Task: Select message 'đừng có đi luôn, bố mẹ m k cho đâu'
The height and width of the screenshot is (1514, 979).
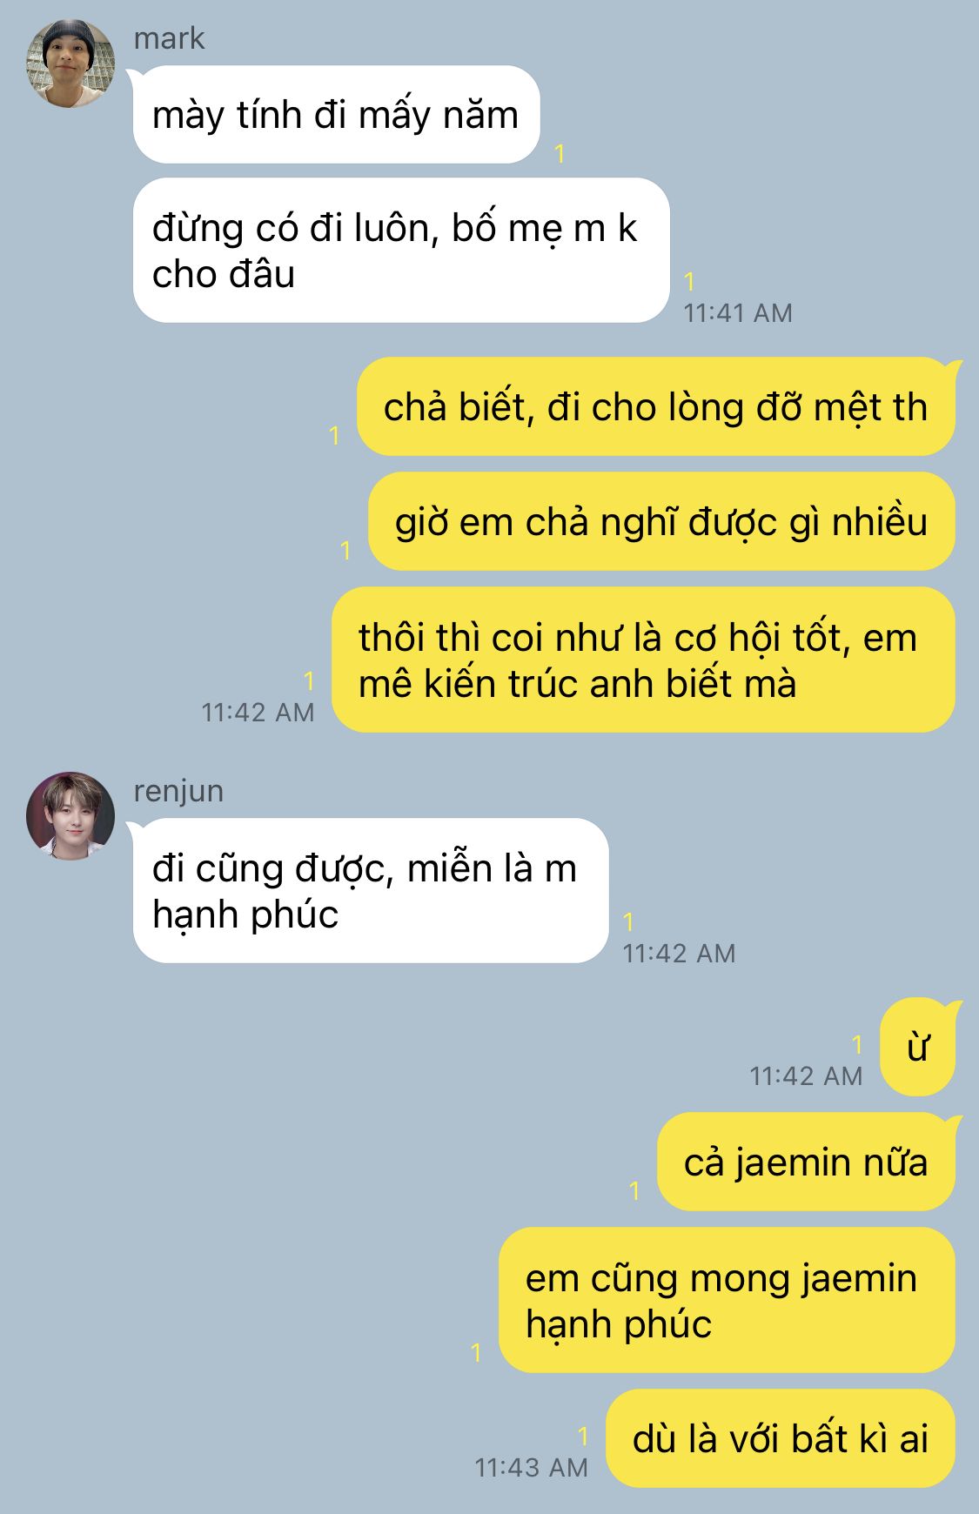Action: pyautogui.click(x=401, y=251)
